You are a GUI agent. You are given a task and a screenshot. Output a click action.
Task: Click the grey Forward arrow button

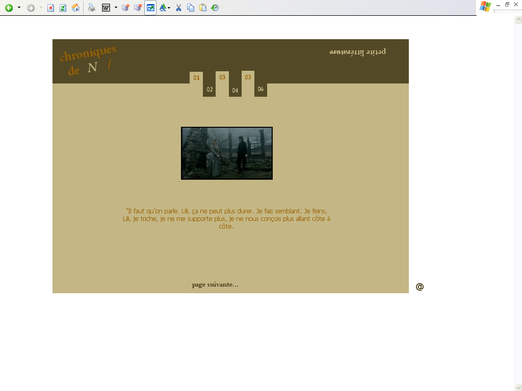(31, 8)
